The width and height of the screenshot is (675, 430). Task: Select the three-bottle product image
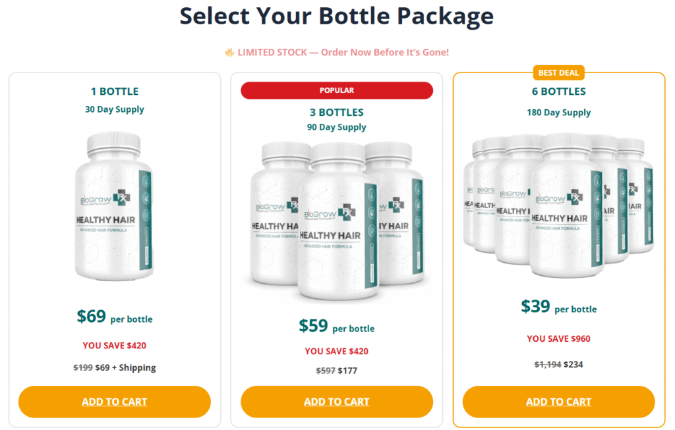336,224
